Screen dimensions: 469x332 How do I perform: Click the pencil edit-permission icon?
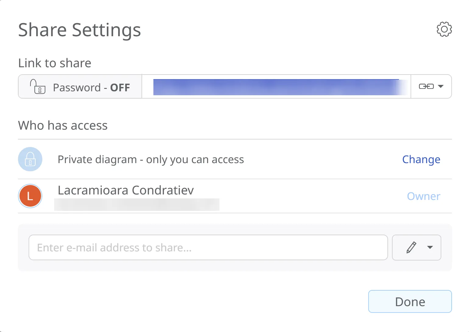coord(411,247)
